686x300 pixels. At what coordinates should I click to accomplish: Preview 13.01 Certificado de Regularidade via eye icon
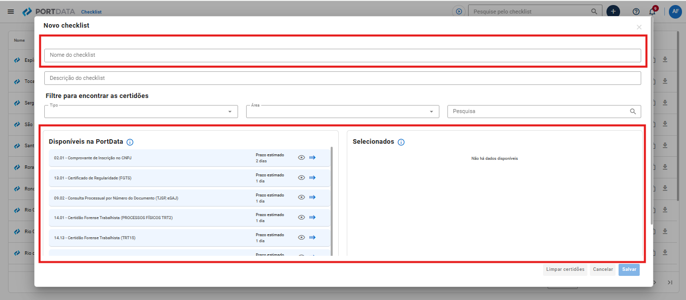(x=301, y=178)
